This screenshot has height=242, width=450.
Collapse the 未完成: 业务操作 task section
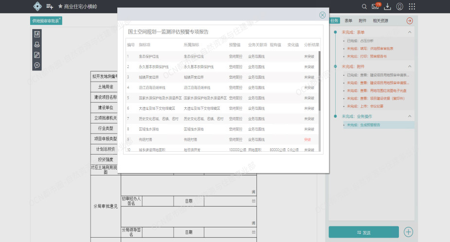[409, 116]
